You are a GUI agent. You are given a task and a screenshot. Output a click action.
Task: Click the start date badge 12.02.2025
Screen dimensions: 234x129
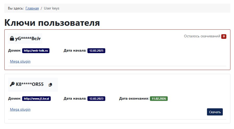96,51
